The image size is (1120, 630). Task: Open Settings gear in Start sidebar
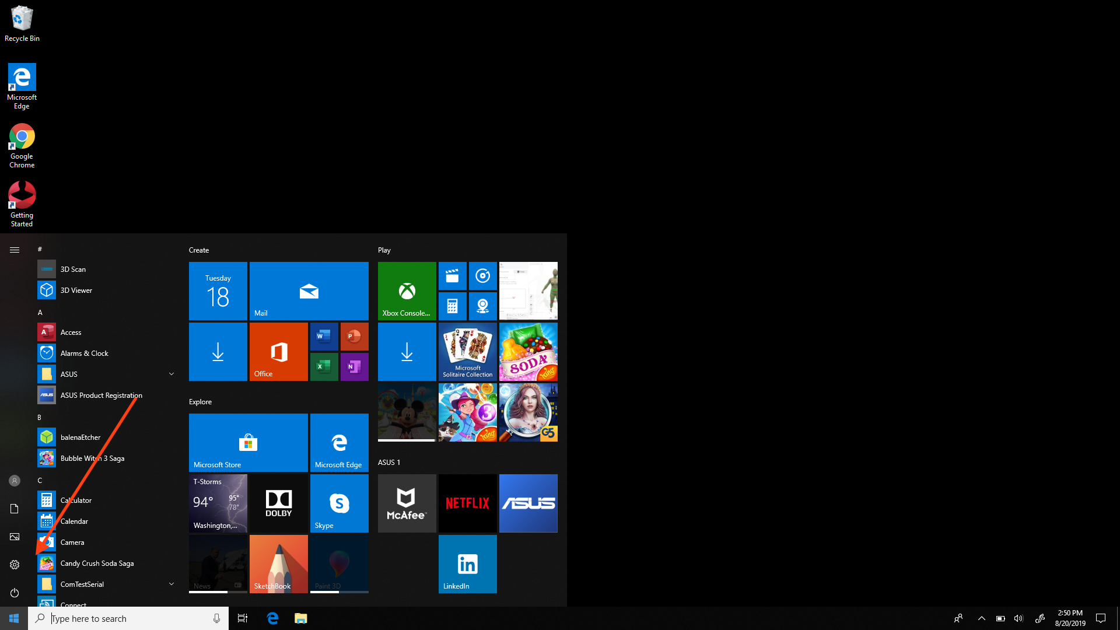(15, 565)
